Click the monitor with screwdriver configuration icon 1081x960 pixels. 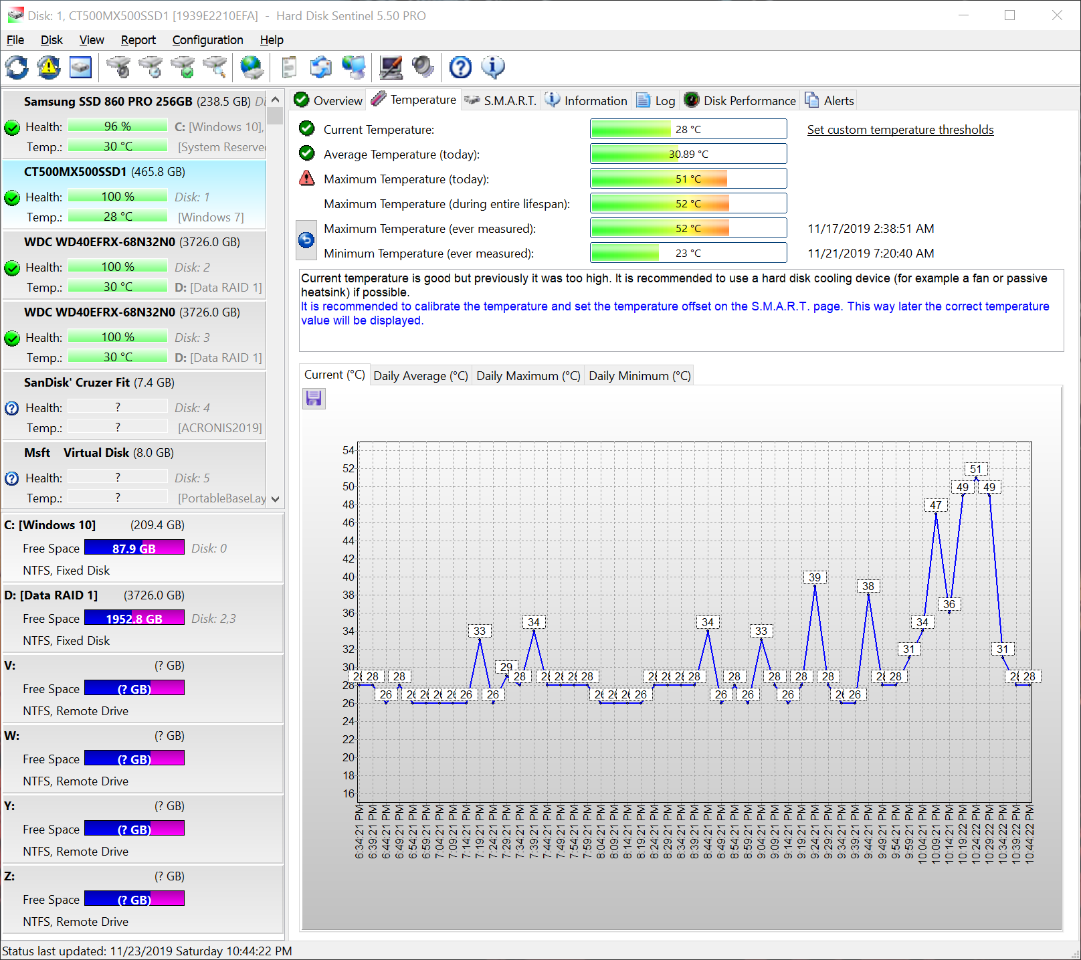click(x=391, y=67)
